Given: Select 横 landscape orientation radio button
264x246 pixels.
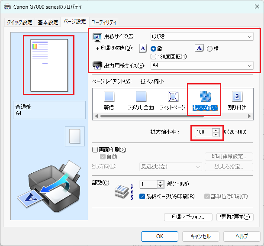Looking at the screenshot, I should (209, 49).
